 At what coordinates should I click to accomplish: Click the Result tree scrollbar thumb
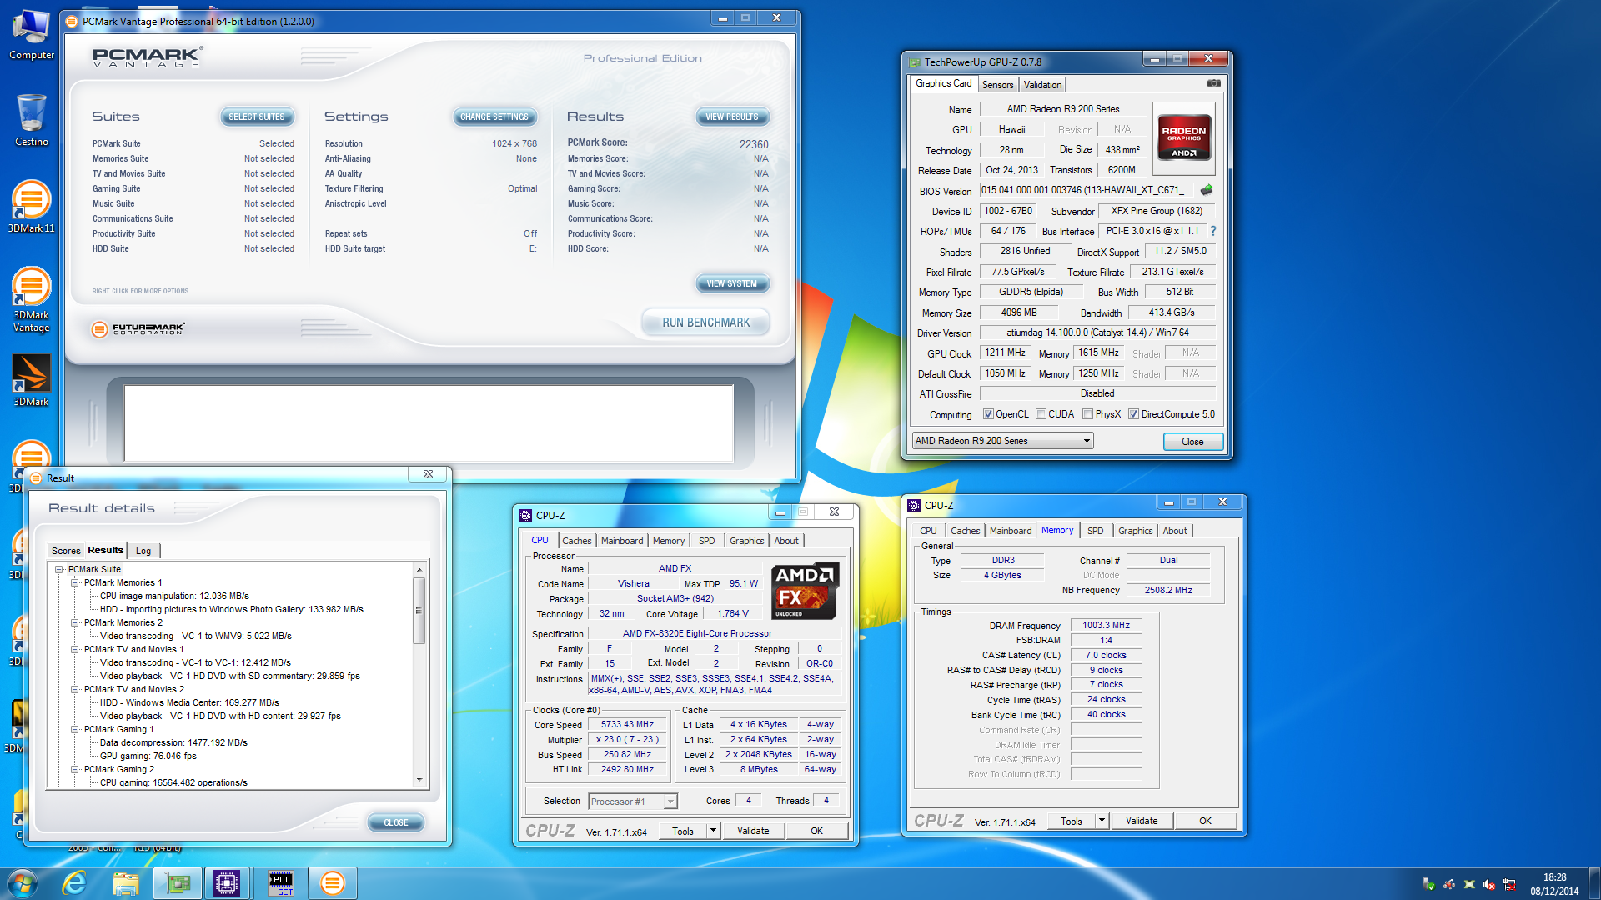pos(419,610)
